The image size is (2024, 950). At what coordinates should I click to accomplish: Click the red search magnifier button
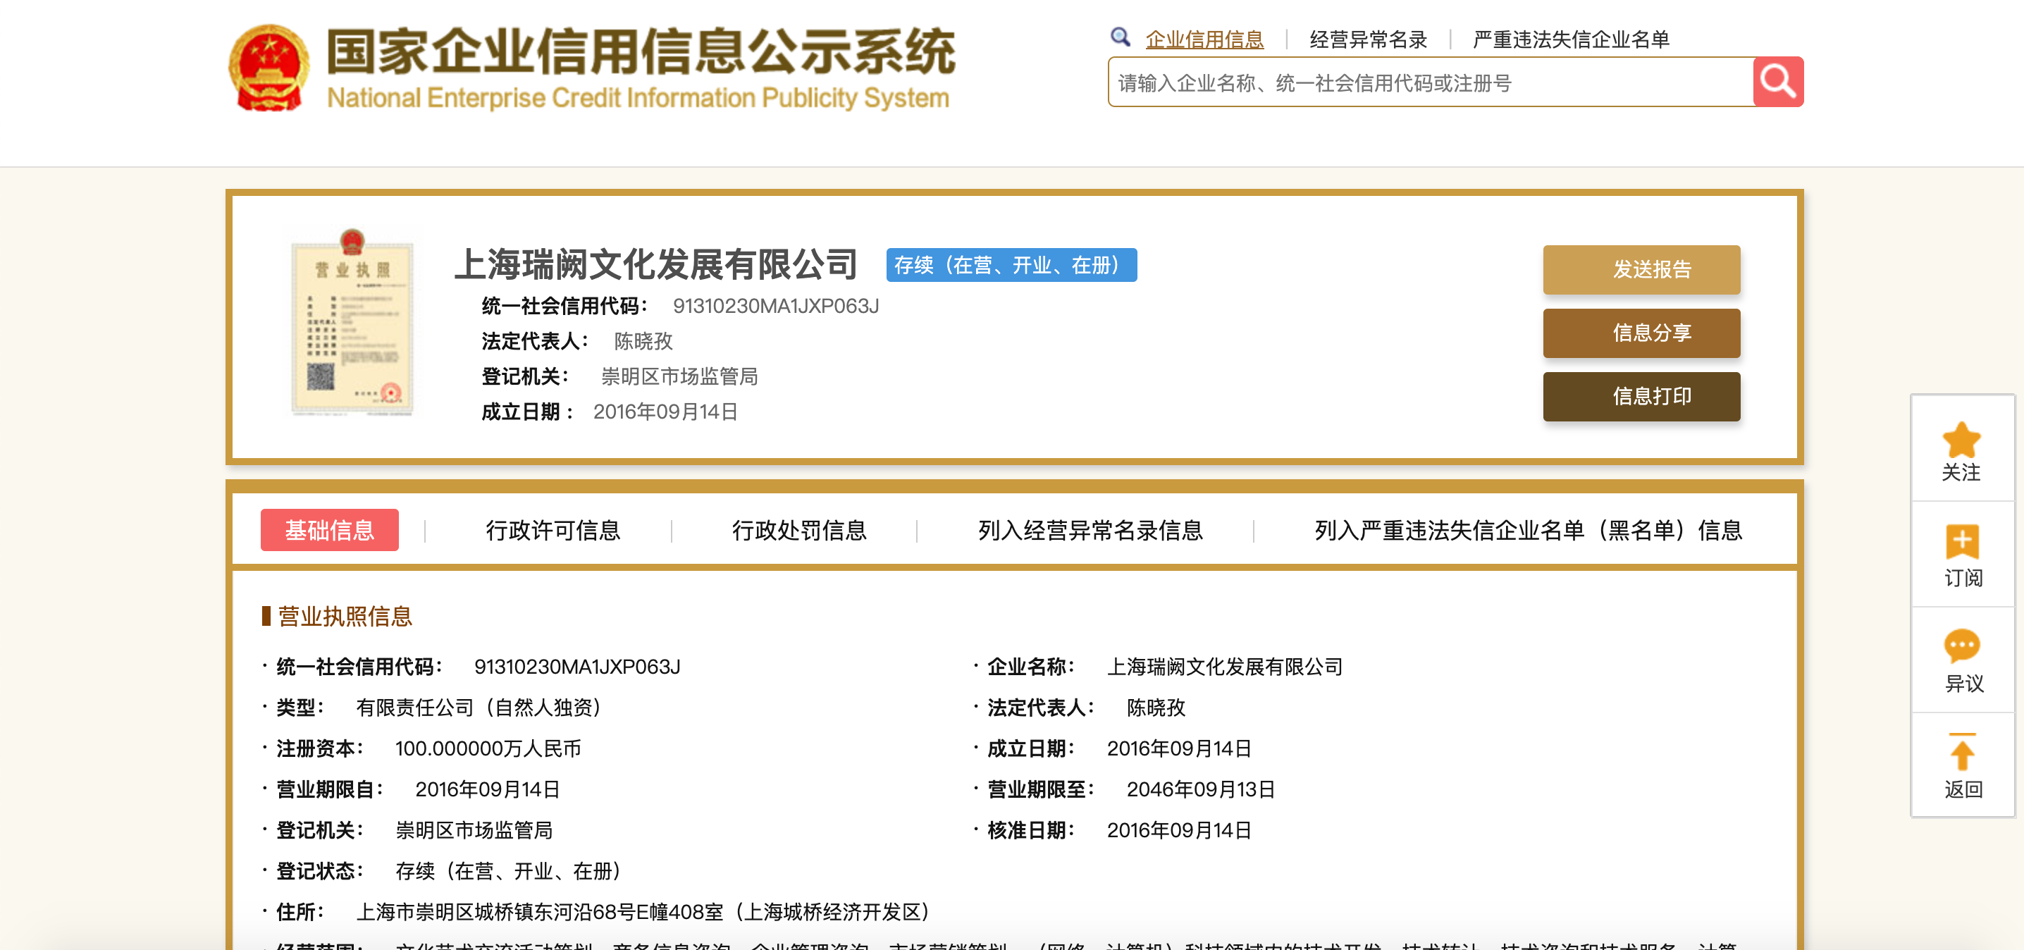tap(1777, 82)
